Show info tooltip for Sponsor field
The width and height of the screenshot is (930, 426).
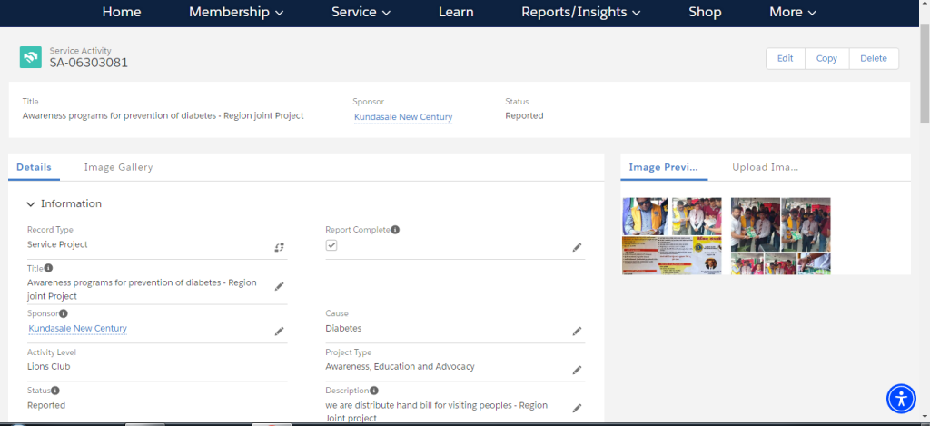point(64,313)
